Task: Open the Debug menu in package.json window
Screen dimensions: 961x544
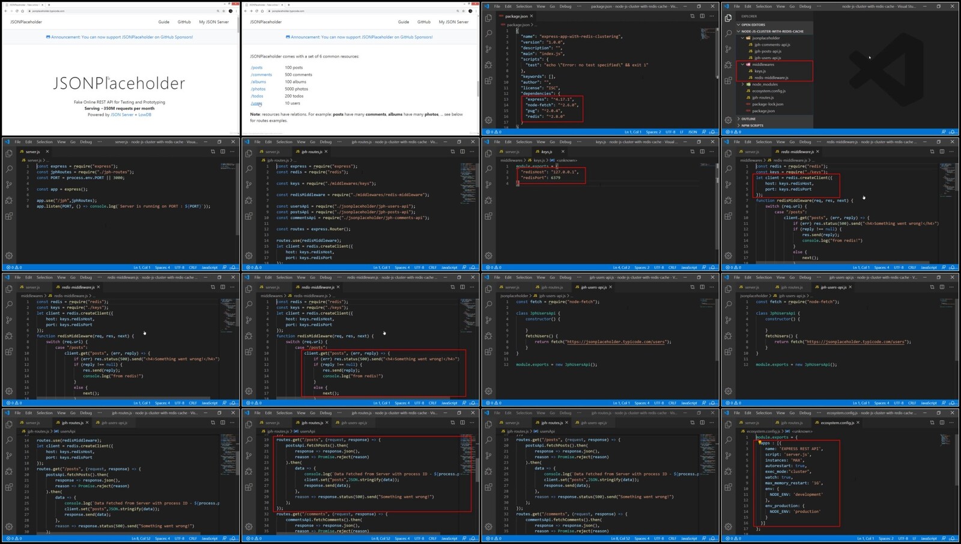Action: [x=565, y=7]
